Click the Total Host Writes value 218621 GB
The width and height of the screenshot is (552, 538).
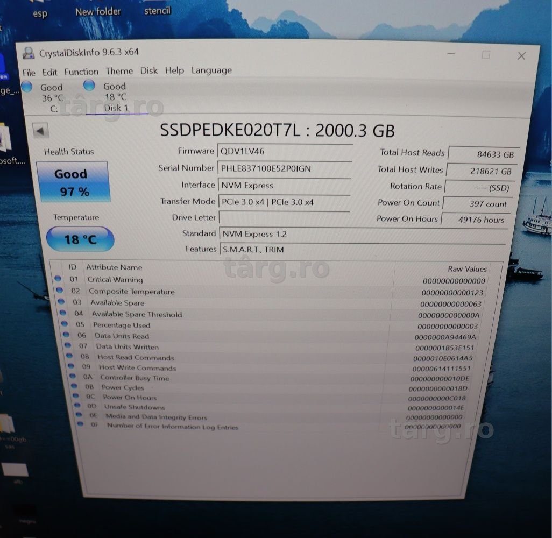pos(482,171)
